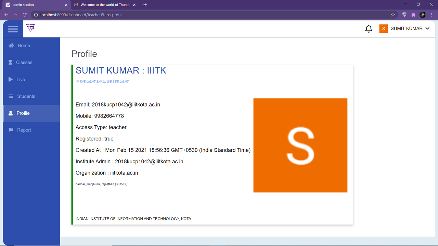The width and height of the screenshot is (438, 246).
Task: Open the browser three-dot menu
Action: coord(431,15)
